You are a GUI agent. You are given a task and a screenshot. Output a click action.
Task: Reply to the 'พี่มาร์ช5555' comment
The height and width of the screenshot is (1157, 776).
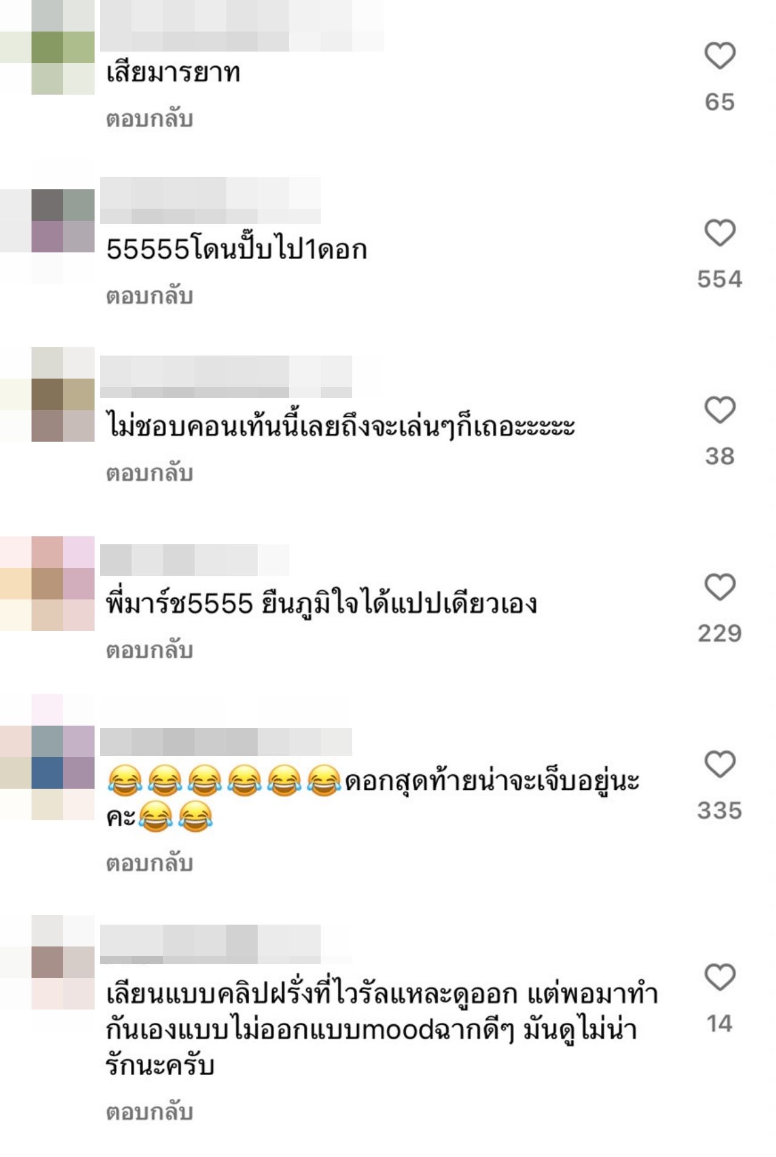click(150, 650)
